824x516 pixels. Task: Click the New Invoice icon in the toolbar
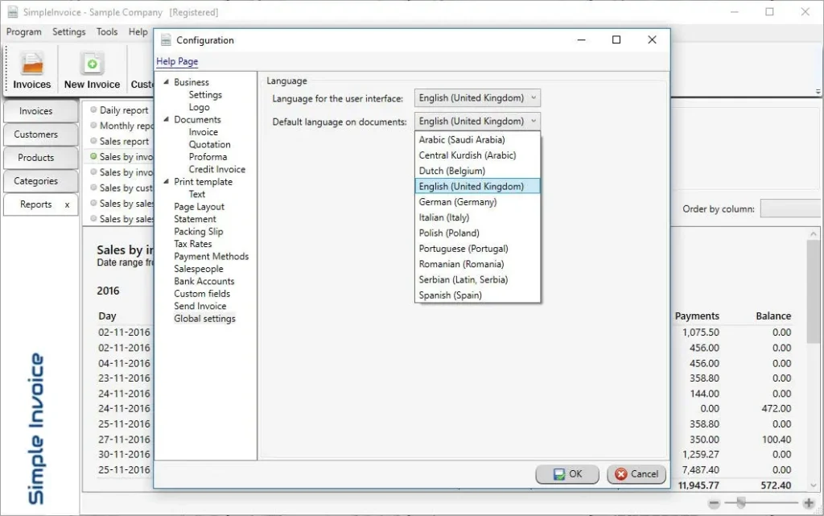[x=91, y=61]
